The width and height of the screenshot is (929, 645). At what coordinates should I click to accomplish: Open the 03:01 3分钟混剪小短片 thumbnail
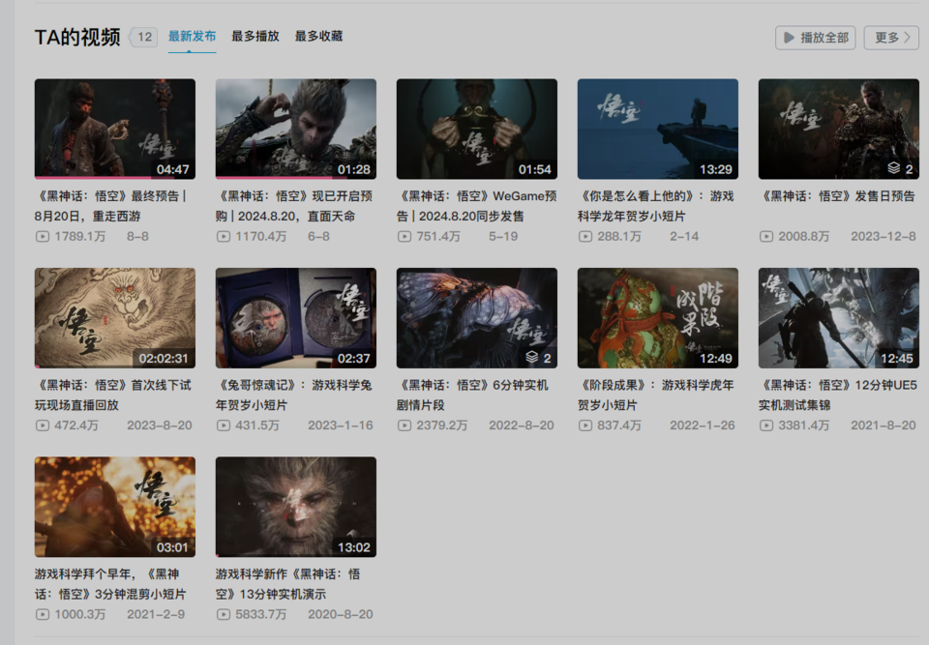(x=115, y=507)
